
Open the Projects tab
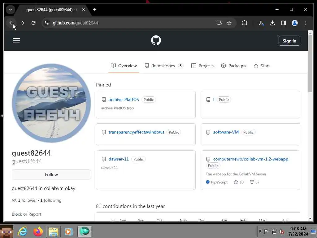202,66
